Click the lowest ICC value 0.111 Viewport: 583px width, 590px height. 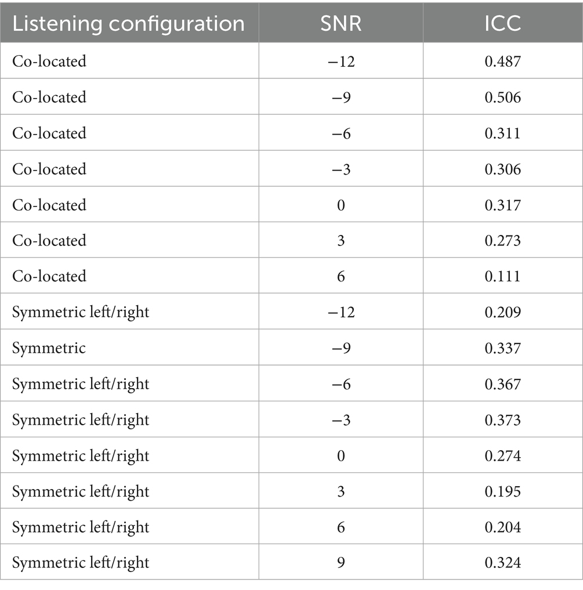[502, 276]
